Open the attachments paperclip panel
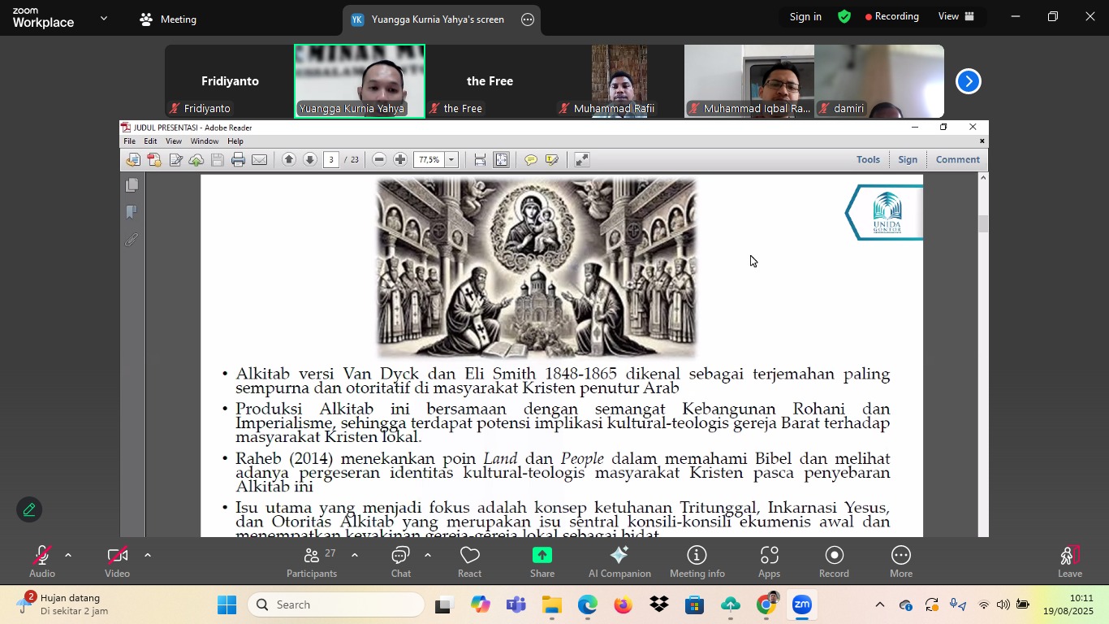The image size is (1109, 624). click(x=132, y=240)
